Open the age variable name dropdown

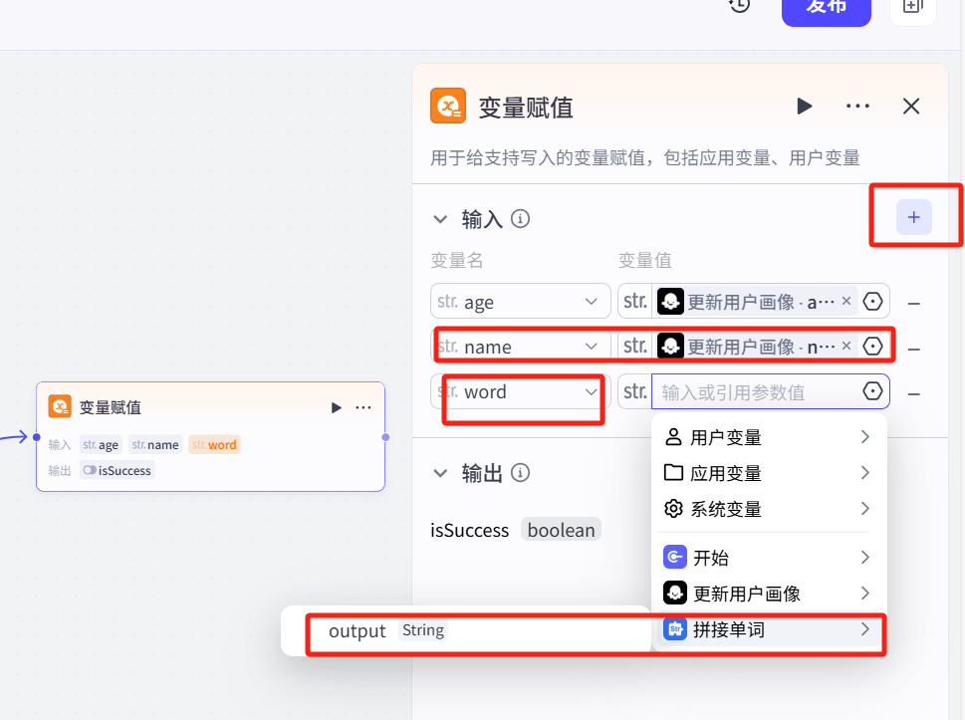520,302
